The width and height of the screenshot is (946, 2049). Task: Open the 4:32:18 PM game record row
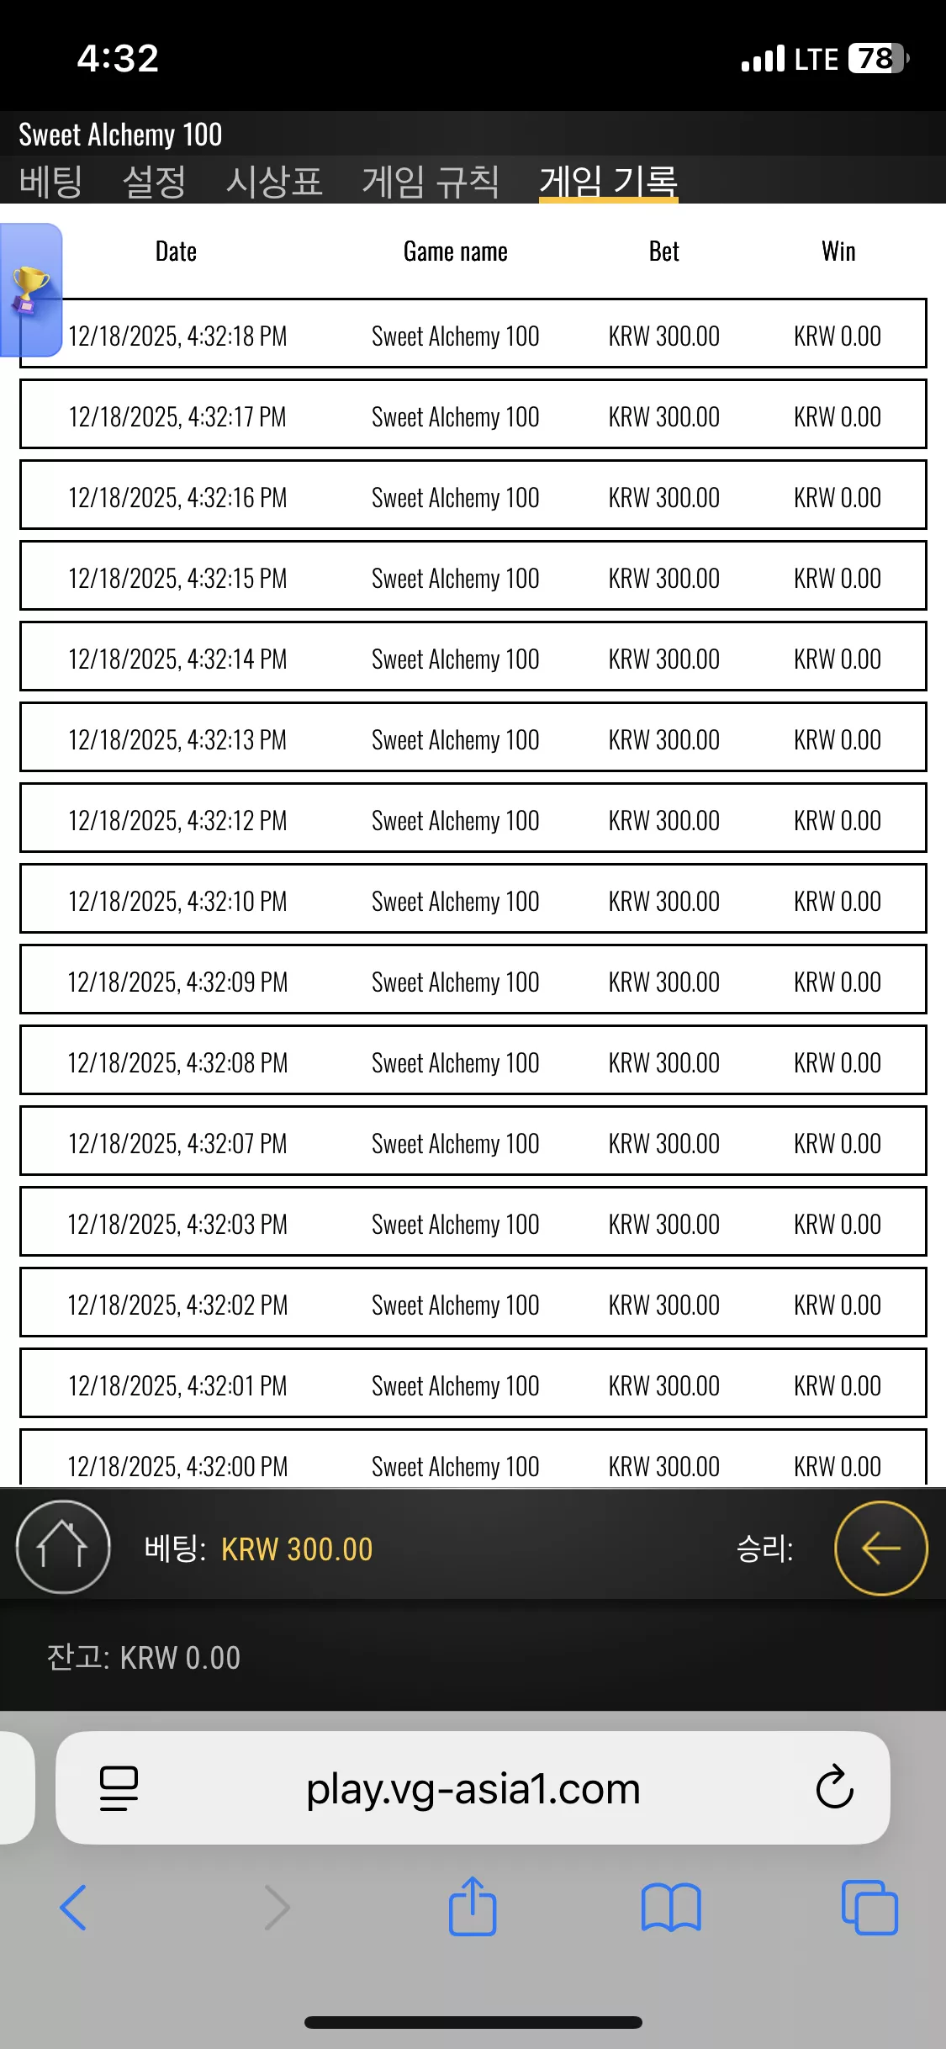point(473,333)
